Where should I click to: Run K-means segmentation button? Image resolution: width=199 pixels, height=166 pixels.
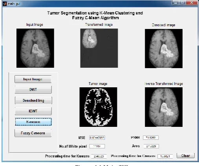coord(33,122)
